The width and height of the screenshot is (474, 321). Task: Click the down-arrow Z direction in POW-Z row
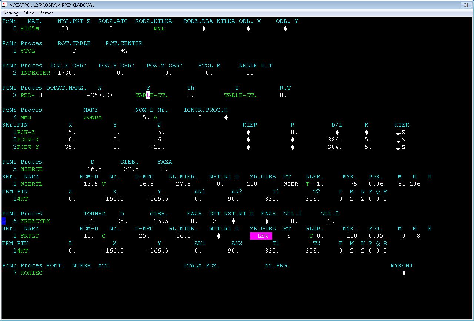click(400, 132)
